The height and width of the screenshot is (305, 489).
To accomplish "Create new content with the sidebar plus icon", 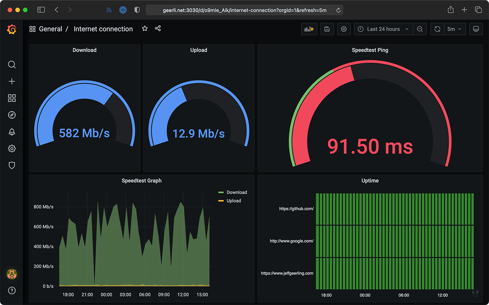I will click(12, 81).
